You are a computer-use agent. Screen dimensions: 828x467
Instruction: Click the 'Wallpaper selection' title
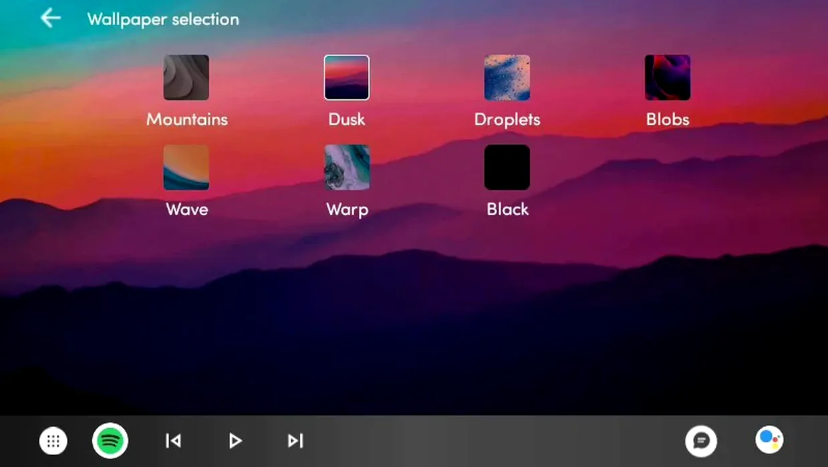pos(163,19)
